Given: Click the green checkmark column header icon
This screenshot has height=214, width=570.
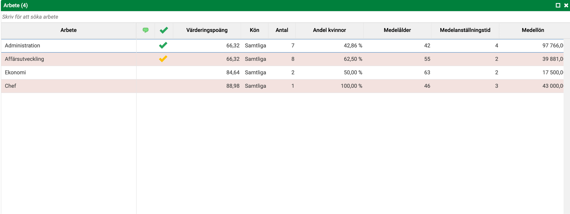Looking at the screenshot, I should (x=164, y=30).
